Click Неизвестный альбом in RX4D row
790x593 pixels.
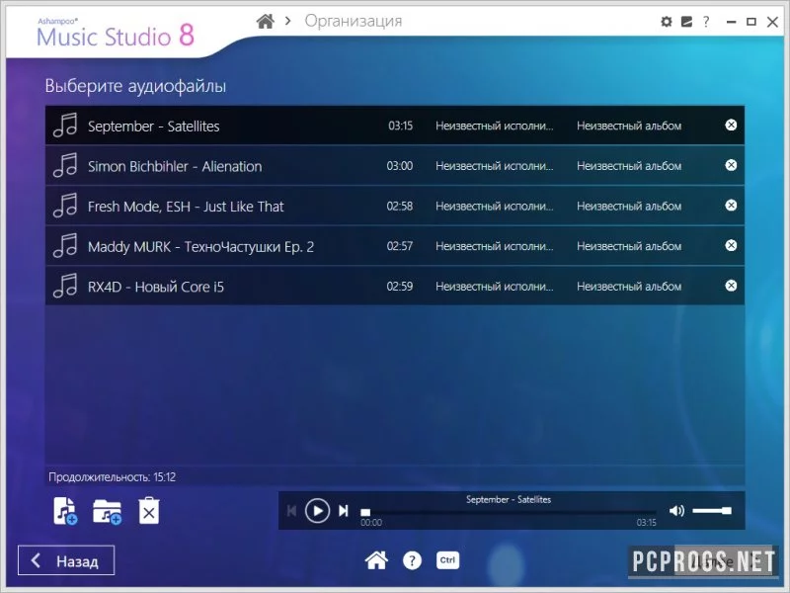coord(629,287)
